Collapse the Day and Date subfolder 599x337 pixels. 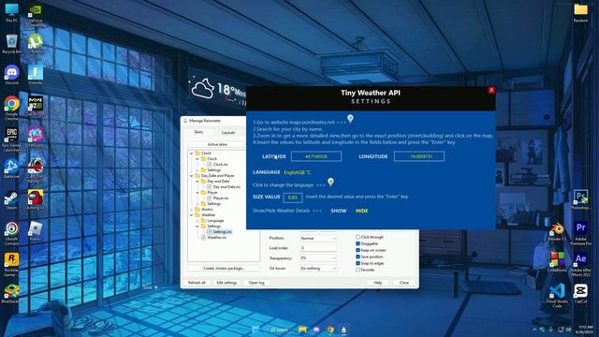197,182
